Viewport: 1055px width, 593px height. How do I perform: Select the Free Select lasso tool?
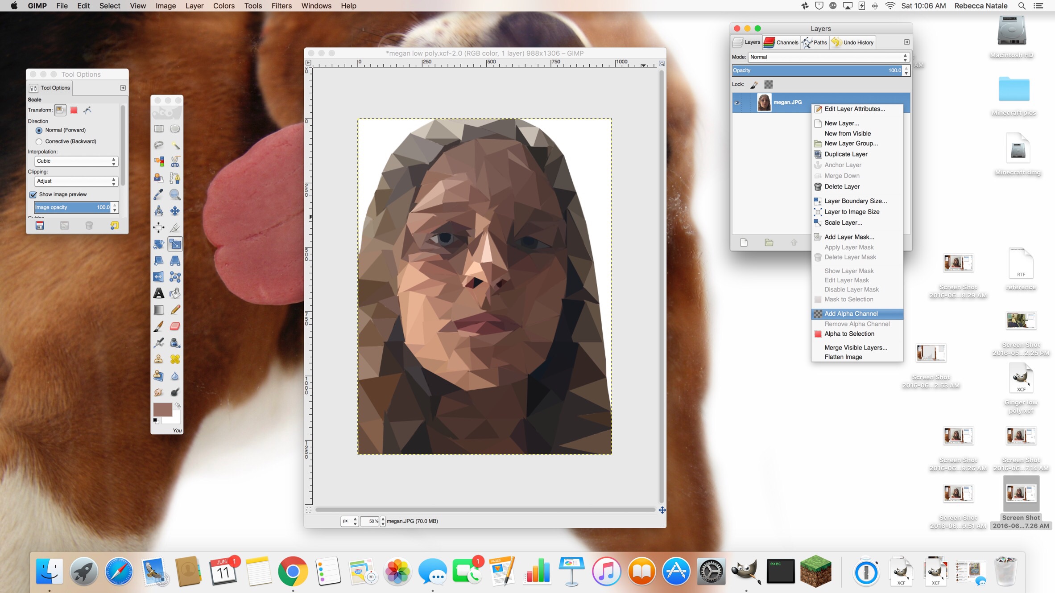click(159, 145)
